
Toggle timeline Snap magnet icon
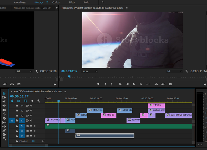(19, 101)
